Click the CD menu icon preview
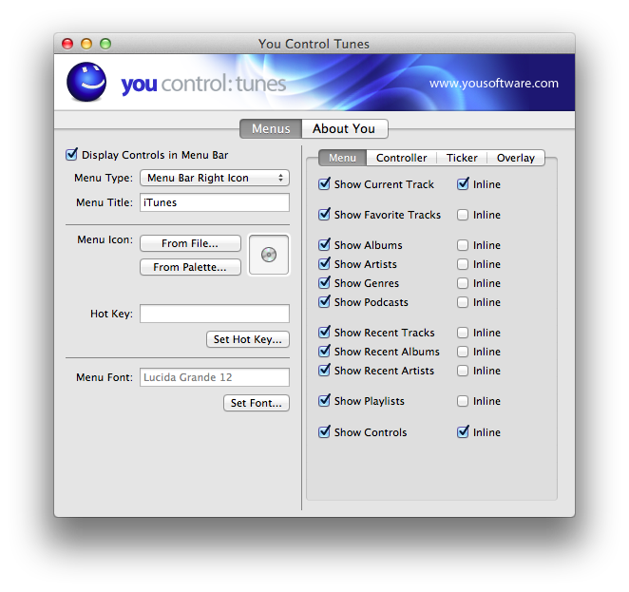 pyautogui.click(x=269, y=255)
